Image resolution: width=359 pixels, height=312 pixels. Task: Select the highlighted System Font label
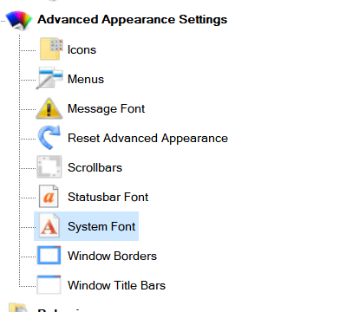101,226
